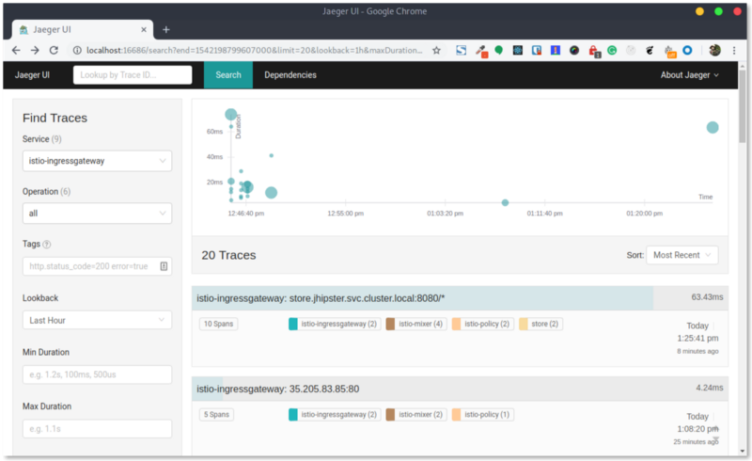Click the Jaeger UI home link
Image resolution: width=752 pixels, height=461 pixels.
[x=32, y=75]
